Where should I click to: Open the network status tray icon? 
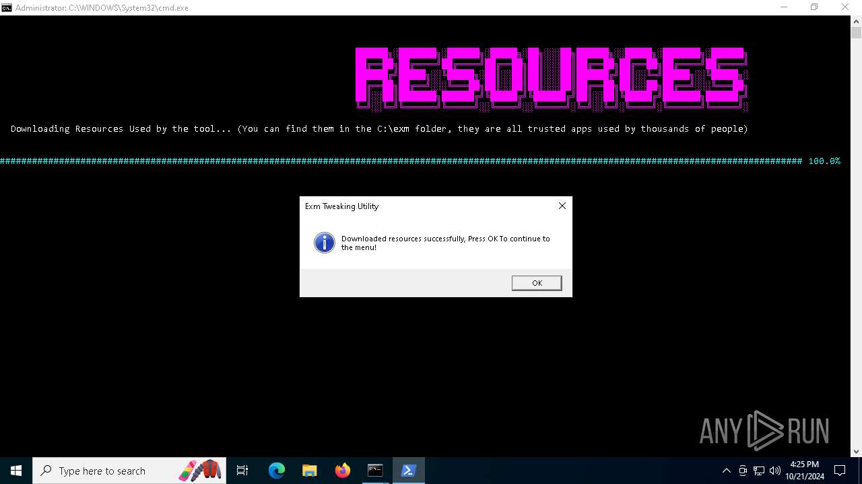pyautogui.click(x=759, y=471)
